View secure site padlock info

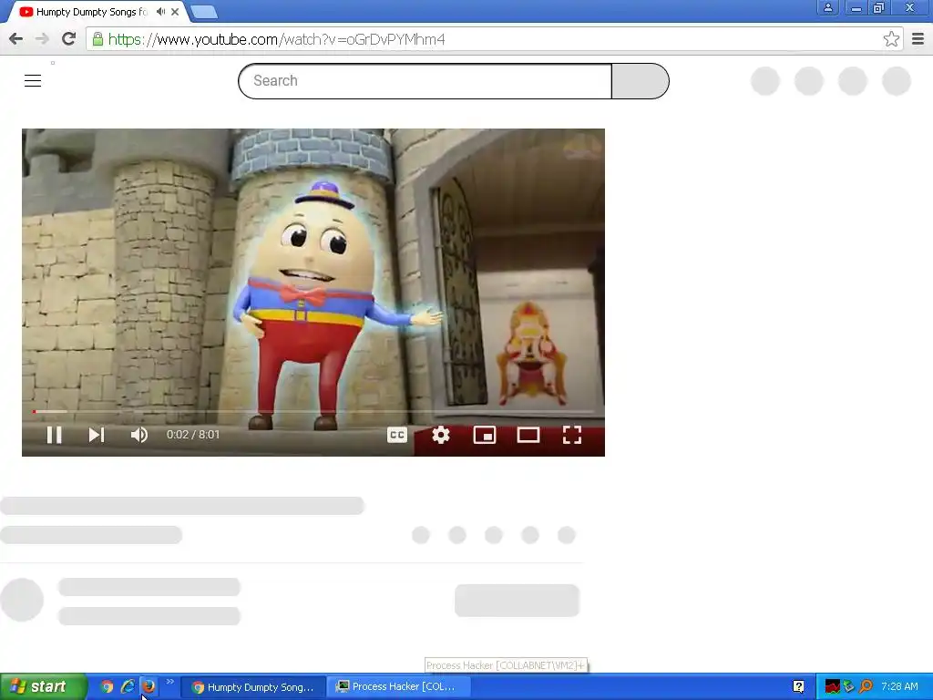click(x=97, y=39)
